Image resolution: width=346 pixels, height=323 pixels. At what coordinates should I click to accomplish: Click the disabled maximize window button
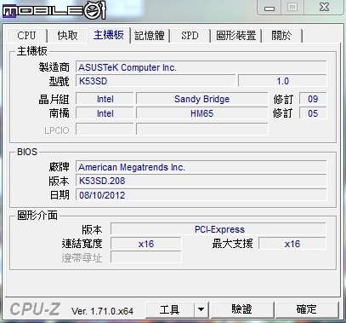[x=292, y=7]
